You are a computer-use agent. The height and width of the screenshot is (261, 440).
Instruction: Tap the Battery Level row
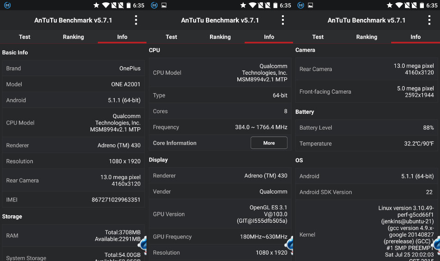click(x=367, y=128)
